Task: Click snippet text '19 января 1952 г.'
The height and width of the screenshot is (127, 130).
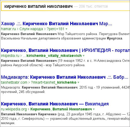Action: [72, 61]
